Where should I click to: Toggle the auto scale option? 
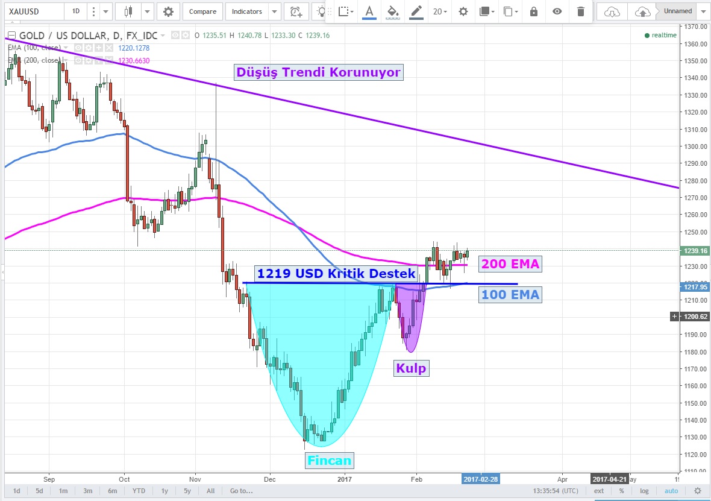pyautogui.click(x=671, y=491)
